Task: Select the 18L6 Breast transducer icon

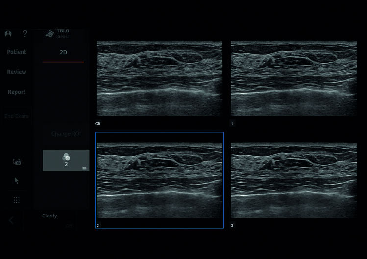Action: 49,33
